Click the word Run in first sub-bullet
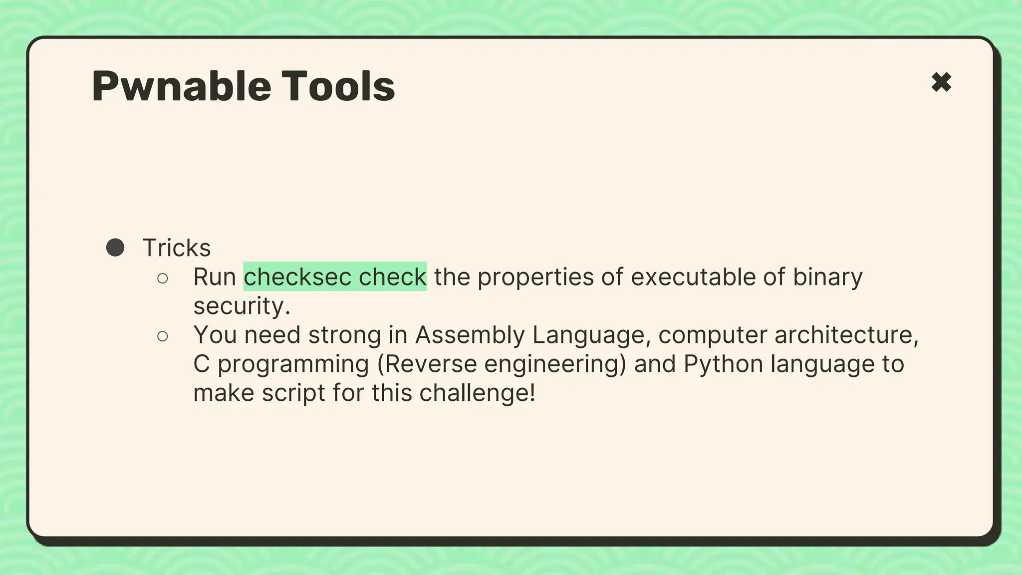The width and height of the screenshot is (1022, 575). click(x=215, y=277)
